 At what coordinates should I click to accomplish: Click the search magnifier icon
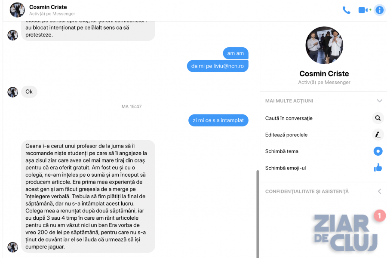pos(378,118)
